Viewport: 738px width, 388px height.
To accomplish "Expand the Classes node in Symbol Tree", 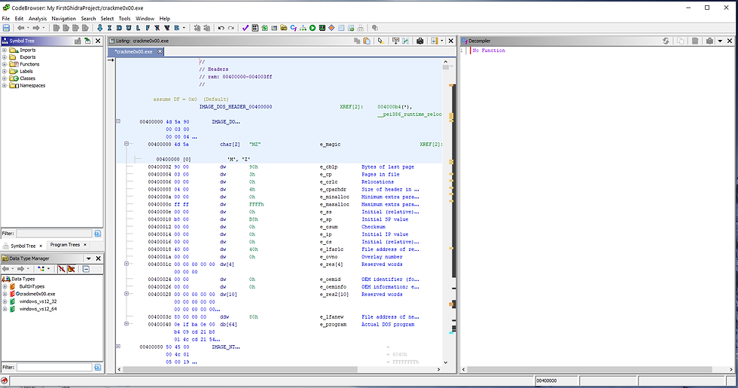I will pyautogui.click(x=5, y=78).
